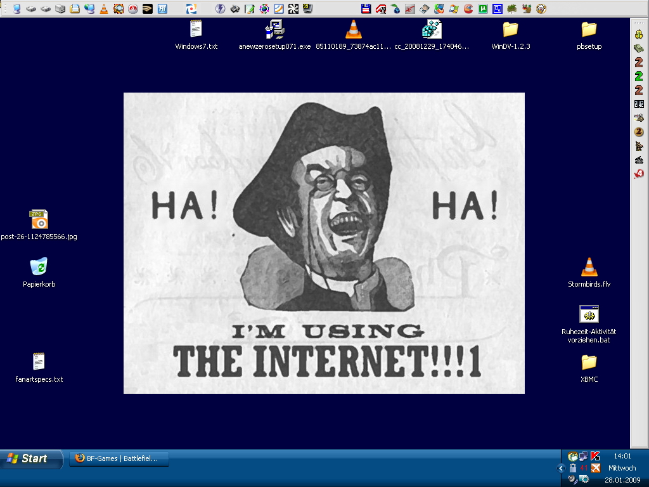The image size is (649, 487).
Task: Open the black icon with gold stripes
Action: pos(148,9)
